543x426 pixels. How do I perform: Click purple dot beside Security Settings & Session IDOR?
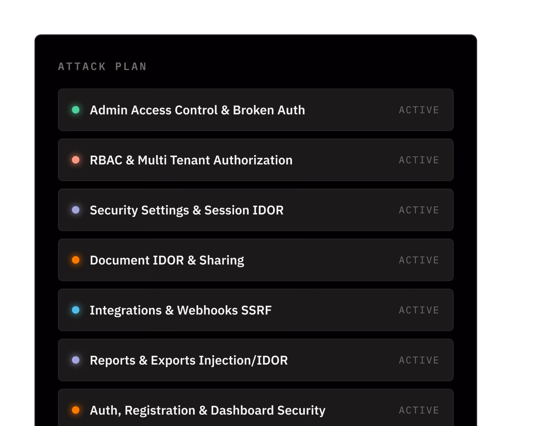click(76, 210)
